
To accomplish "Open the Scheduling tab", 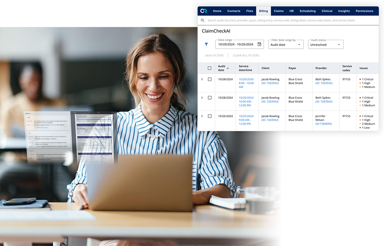I will pyautogui.click(x=308, y=11).
